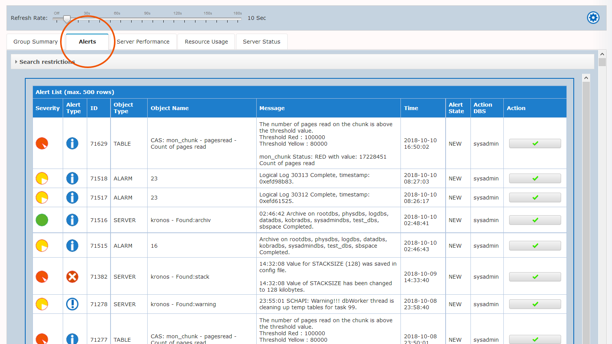
Task: Click info alert type icon for 71516
Action: [x=72, y=220]
